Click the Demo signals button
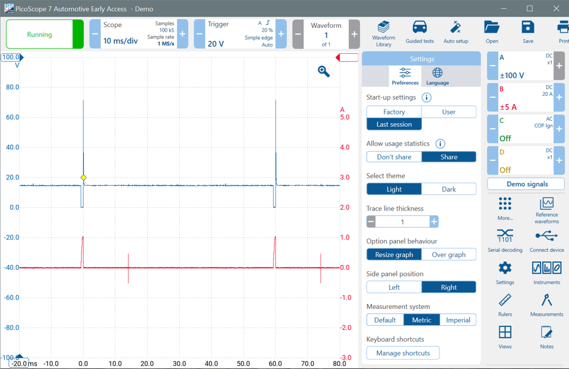569x369 pixels. click(527, 184)
